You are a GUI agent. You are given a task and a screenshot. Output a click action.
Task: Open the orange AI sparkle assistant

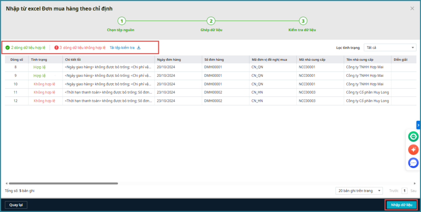tap(413, 150)
